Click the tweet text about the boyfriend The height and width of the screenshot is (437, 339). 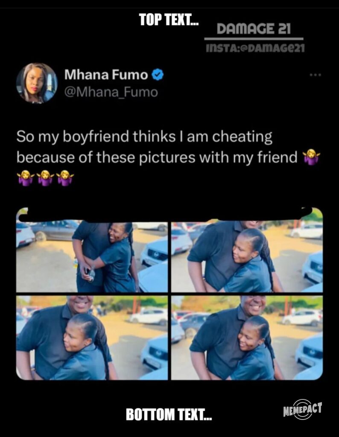coord(145,147)
